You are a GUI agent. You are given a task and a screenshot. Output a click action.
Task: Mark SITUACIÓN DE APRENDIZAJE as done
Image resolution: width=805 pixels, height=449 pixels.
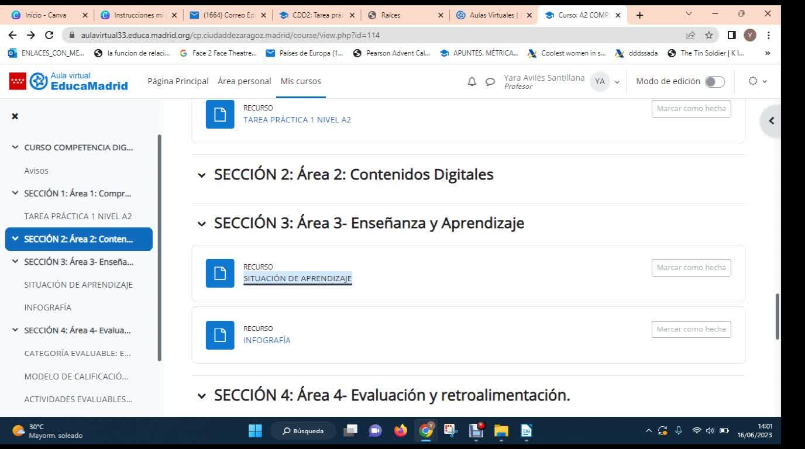(691, 268)
